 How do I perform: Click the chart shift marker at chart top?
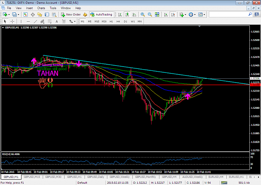pos(200,26)
